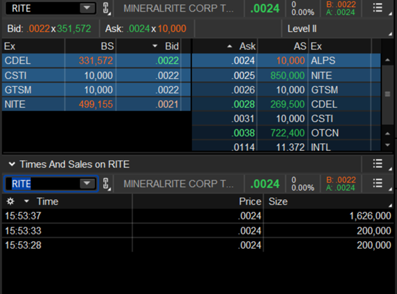Select the CDEL ask row at .0028
The width and height of the screenshot is (397, 294).
tap(286, 104)
